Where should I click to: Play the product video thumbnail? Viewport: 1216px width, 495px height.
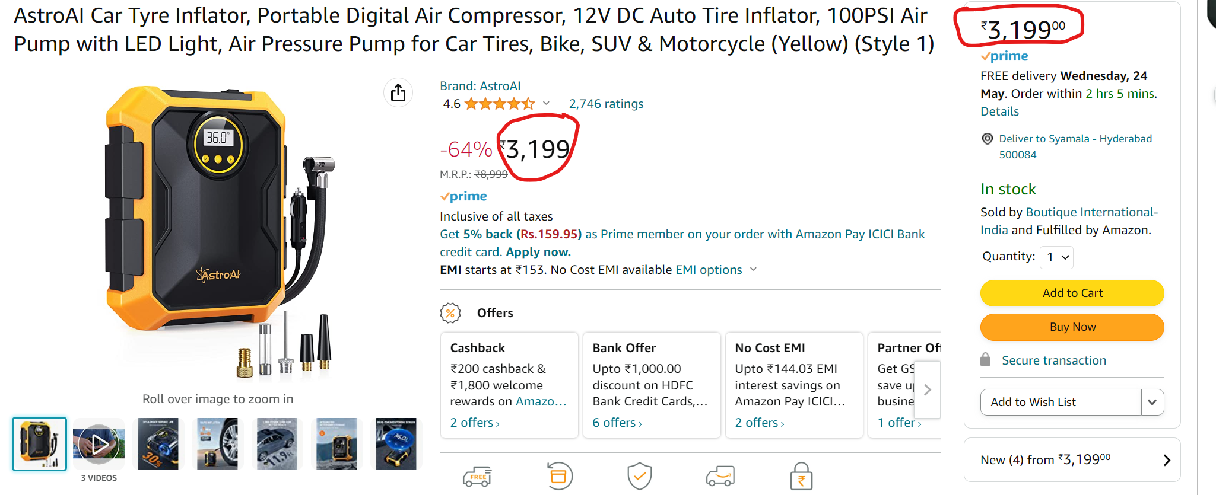pyautogui.click(x=99, y=444)
